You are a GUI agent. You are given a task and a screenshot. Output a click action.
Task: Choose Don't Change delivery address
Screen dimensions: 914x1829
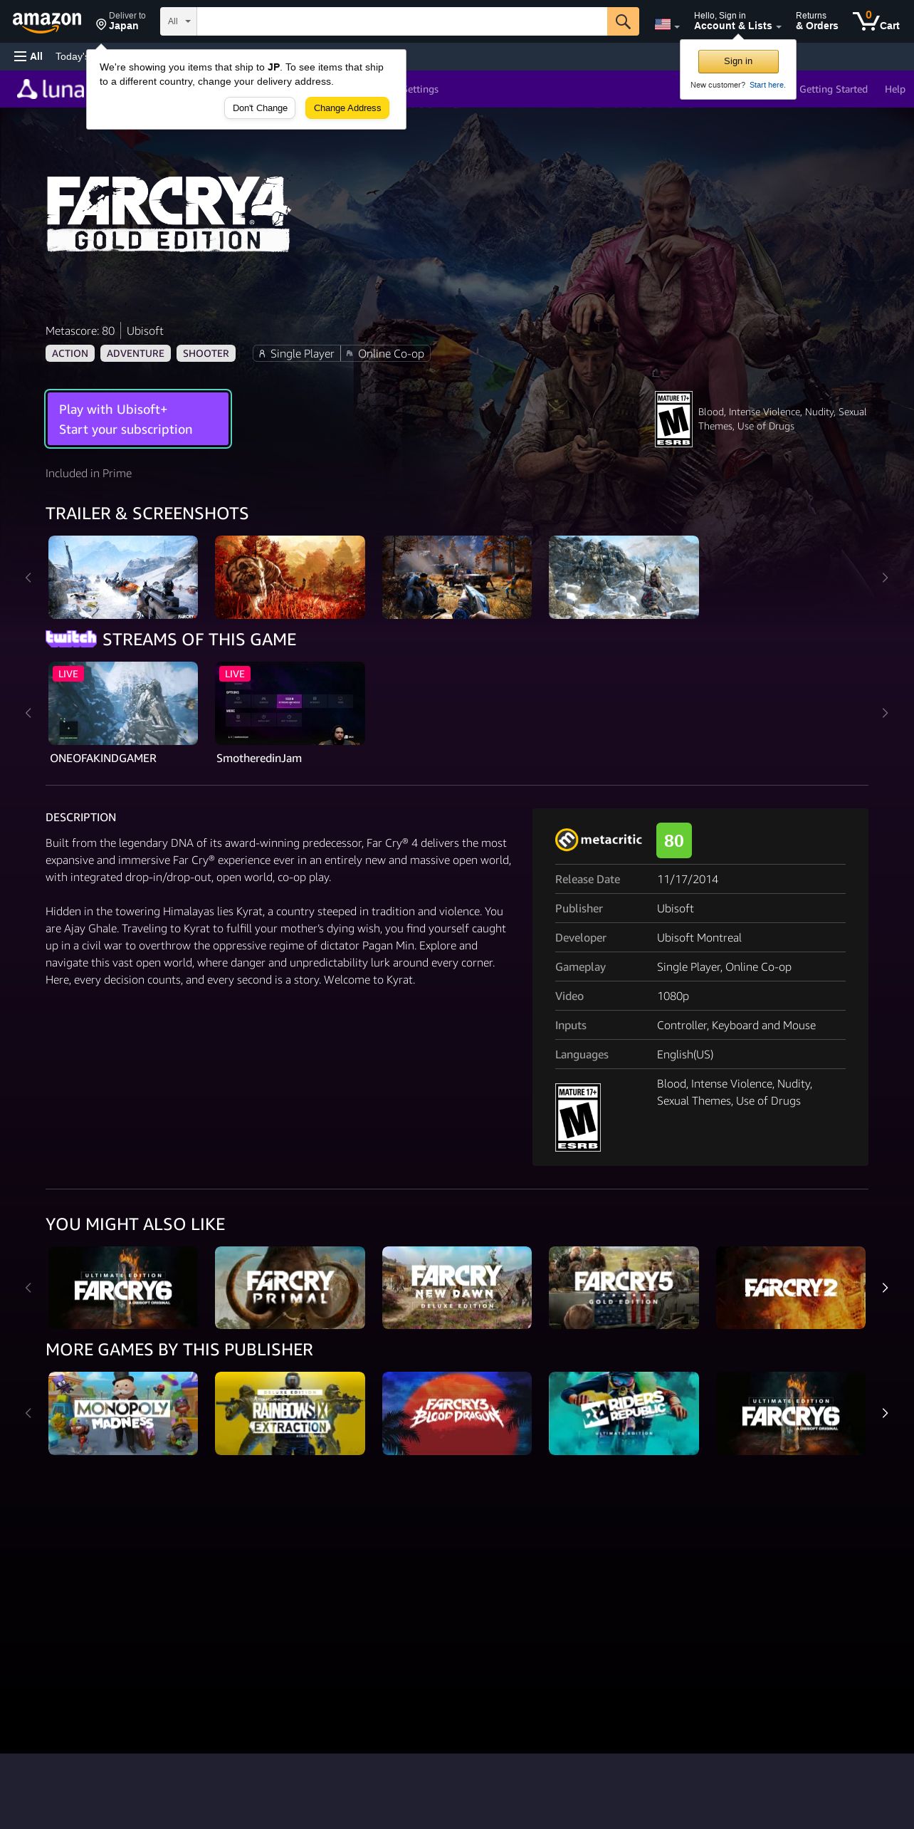[x=260, y=108]
